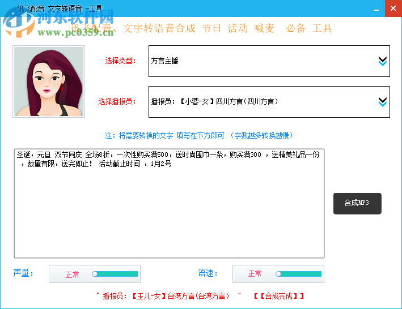Click the double-chevron arrow of the announcer selector
Screen dimensions: 402x309
(x=383, y=102)
